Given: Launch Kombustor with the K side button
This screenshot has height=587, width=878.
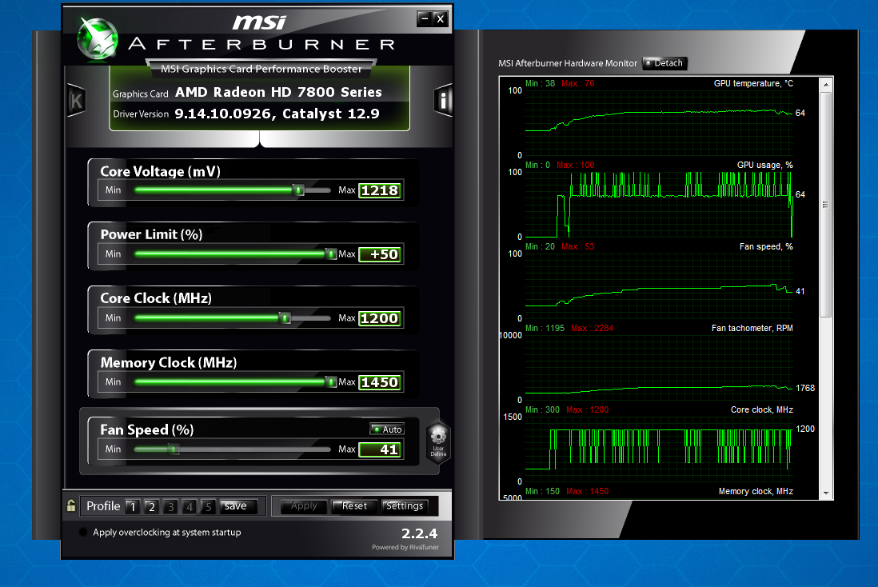Looking at the screenshot, I should 76,101.
